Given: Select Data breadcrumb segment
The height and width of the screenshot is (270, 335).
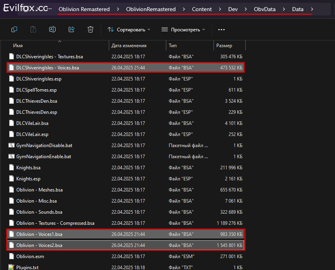Looking at the screenshot, I should pyautogui.click(x=298, y=9).
